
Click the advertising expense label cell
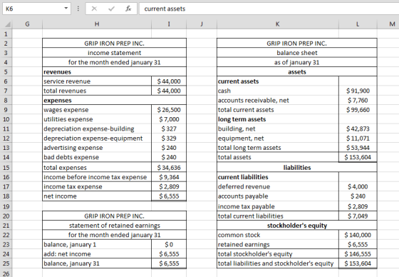97,148
